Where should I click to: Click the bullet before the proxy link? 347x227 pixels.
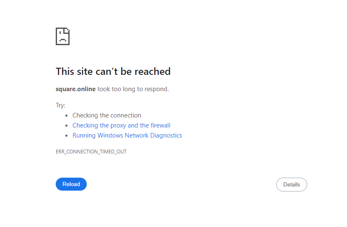[x=67, y=126]
